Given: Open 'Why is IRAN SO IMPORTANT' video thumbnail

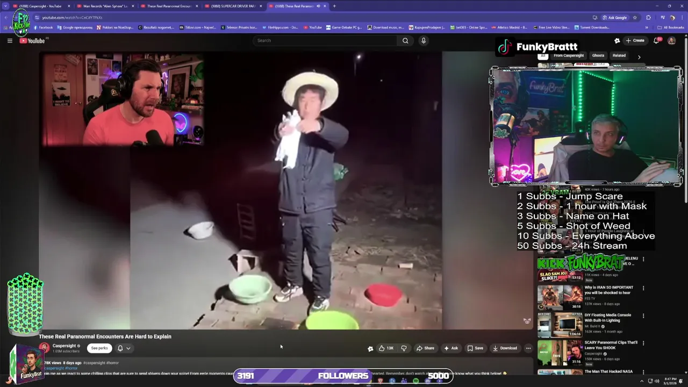Looking at the screenshot, I should point(560,297).
